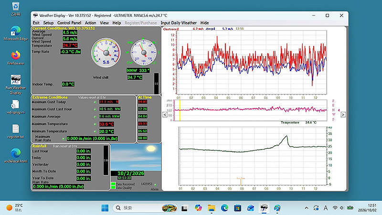The height and width of the screenshot is (215, 382).
Task: Toggle the Maximum Average indicator
Action: click(x=95, y=117)
